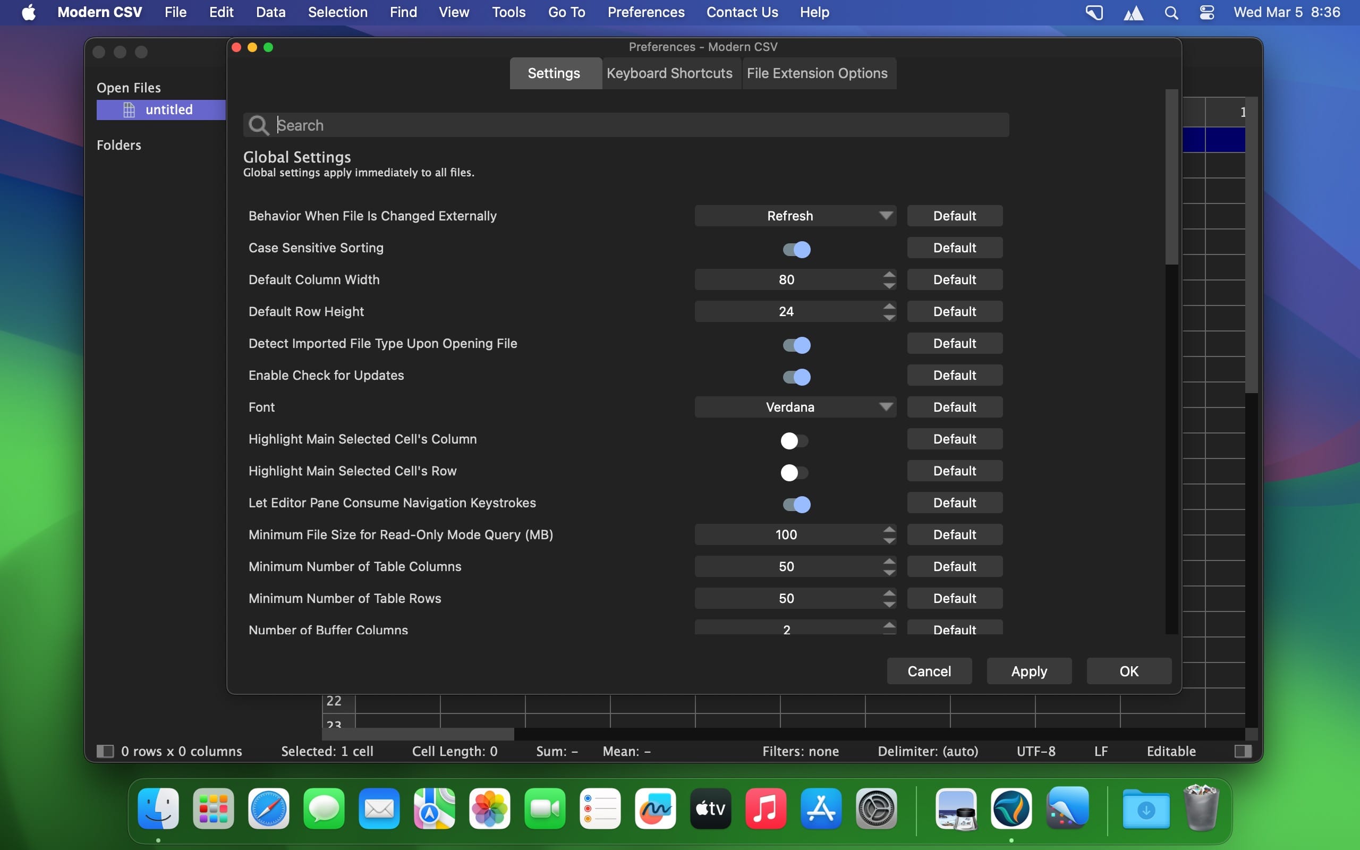
Task: Open Trash in the dock
Action: pyautogui.click(x=1201, y=809)
